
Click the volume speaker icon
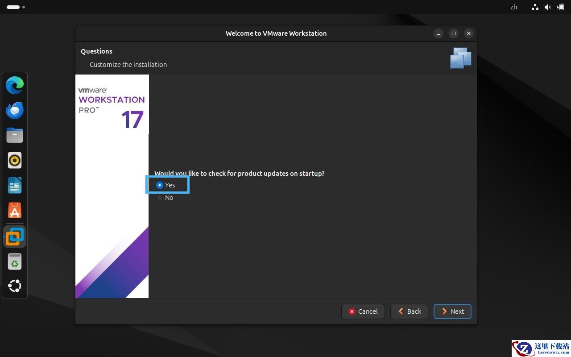(x=547, y=7)
